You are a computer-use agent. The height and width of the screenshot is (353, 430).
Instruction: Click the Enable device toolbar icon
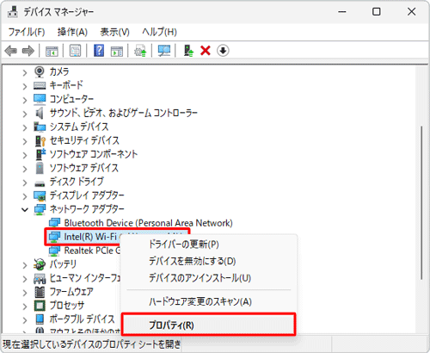point(188,51)
